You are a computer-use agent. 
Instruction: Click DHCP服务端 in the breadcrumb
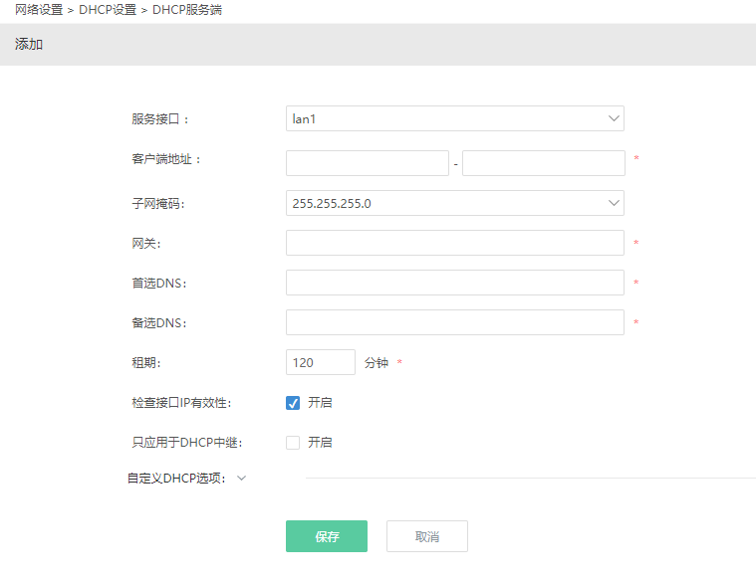pos(187,10)
